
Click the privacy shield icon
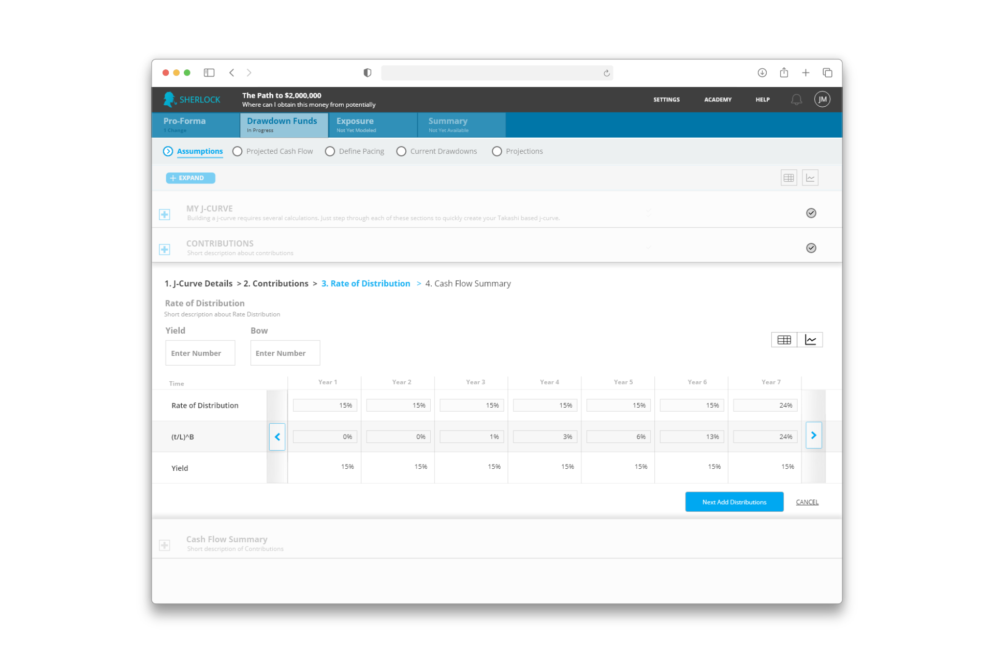pos(367,73)
